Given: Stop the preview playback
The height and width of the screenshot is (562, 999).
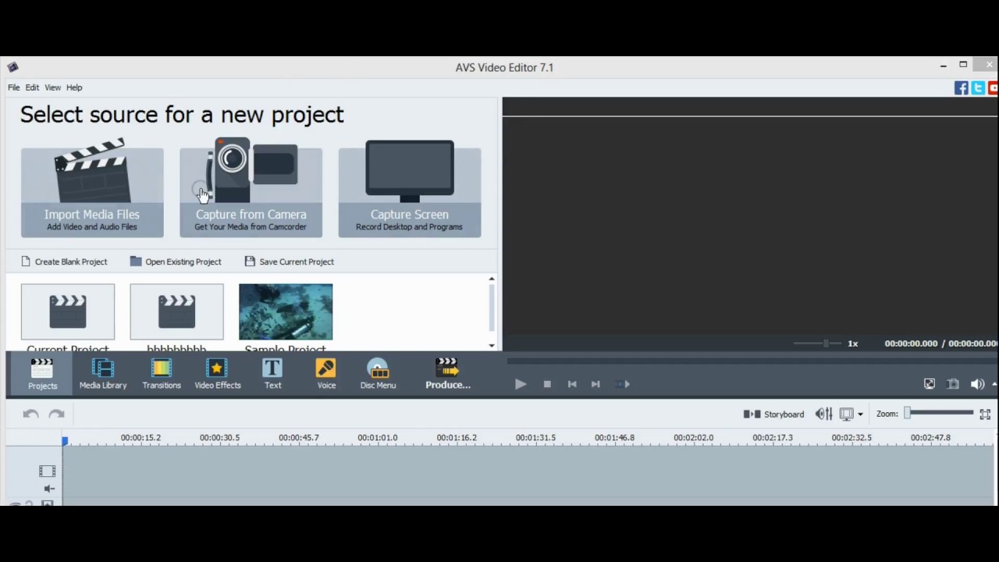Looking at the screenshot, I should pyautogui.click(x=547, y=384).
